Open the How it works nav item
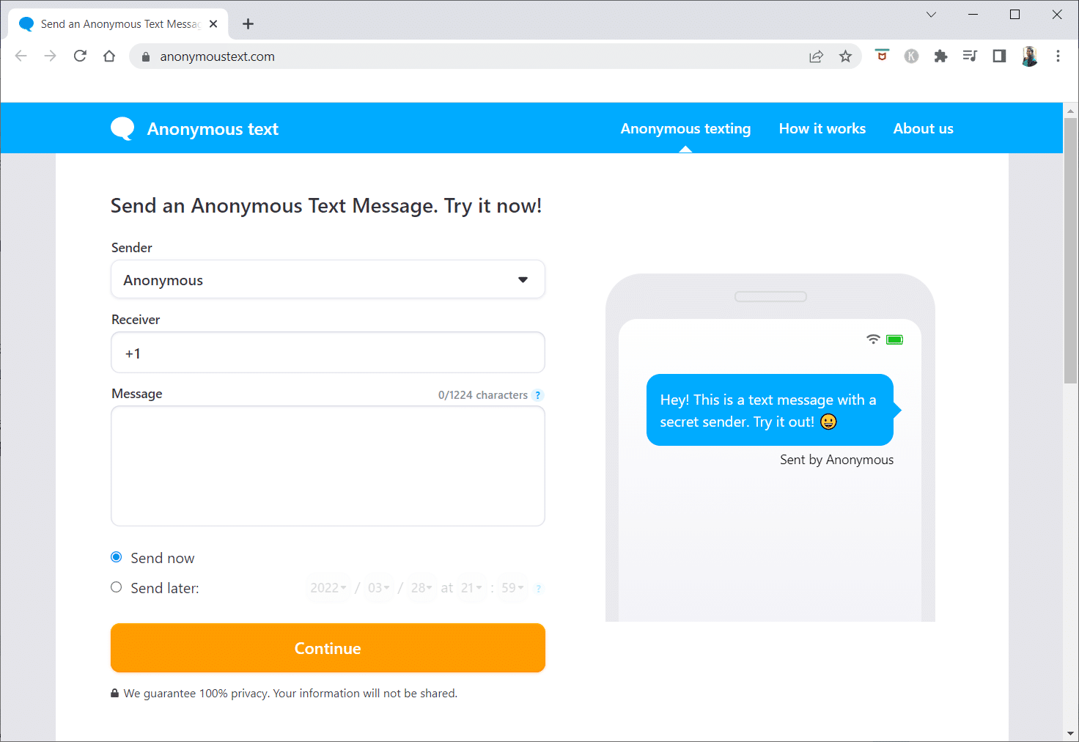The image size is (1079, 742). point(822,128)
